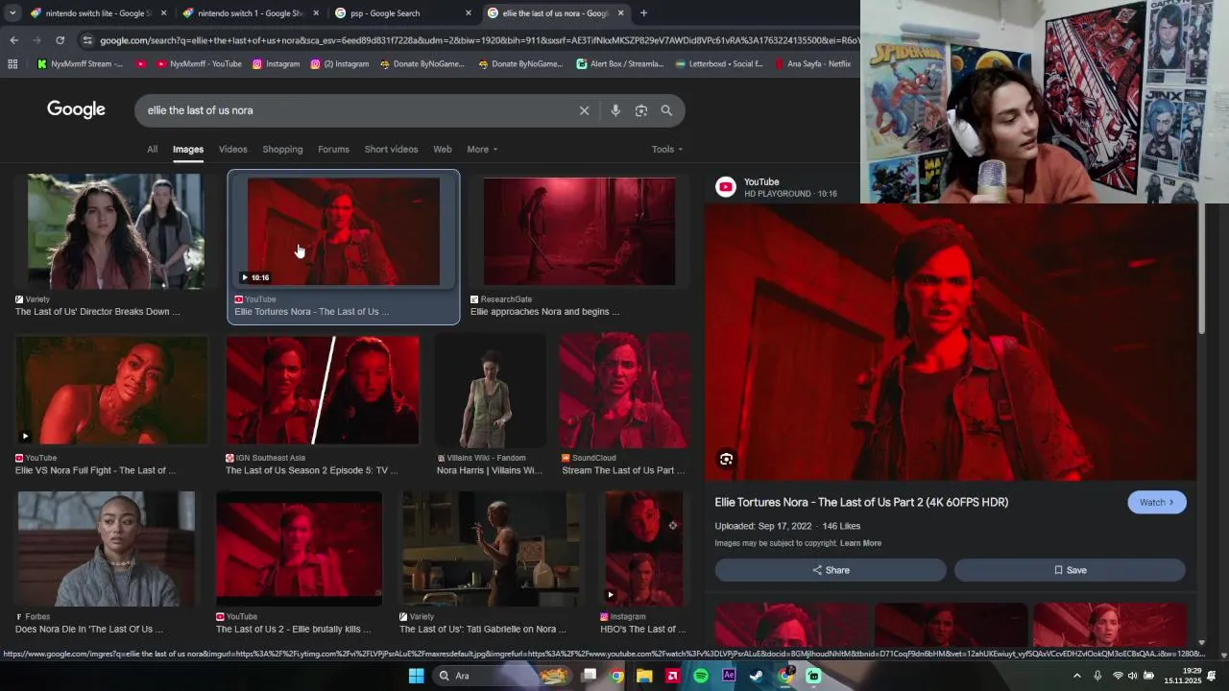Image resolution: width=1229 pixels, height=691 pixels.
Task: Click the volume icon in the system tray
Action: pos(1132,676)
